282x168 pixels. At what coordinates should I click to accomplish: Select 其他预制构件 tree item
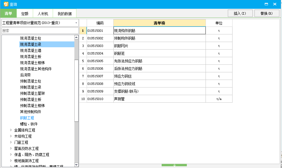coord(30,112)
